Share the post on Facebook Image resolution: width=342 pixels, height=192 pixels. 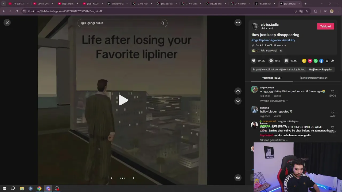pyautogui.click(x=321, y=61)
